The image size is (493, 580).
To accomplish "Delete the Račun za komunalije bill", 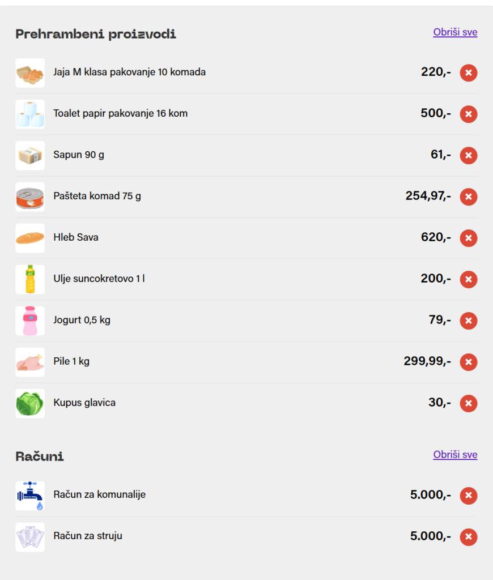I will (x=468, y=496).
